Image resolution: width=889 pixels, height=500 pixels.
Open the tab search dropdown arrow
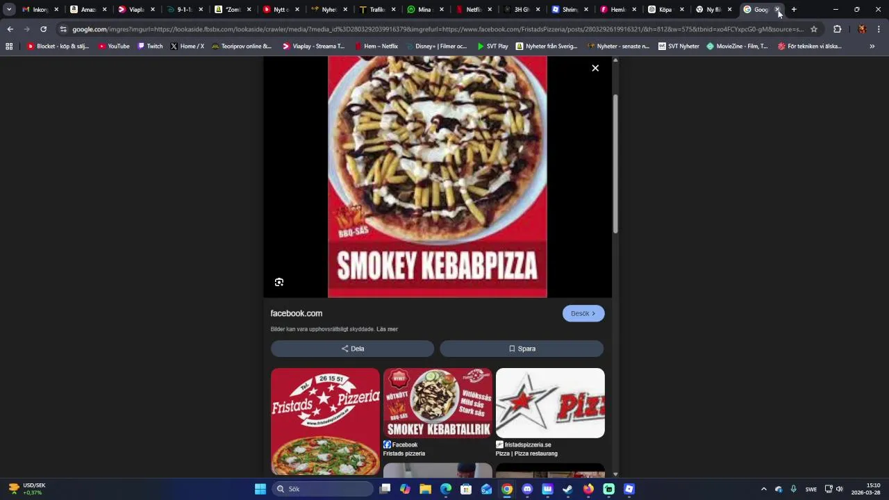click(x=9, y=10)
